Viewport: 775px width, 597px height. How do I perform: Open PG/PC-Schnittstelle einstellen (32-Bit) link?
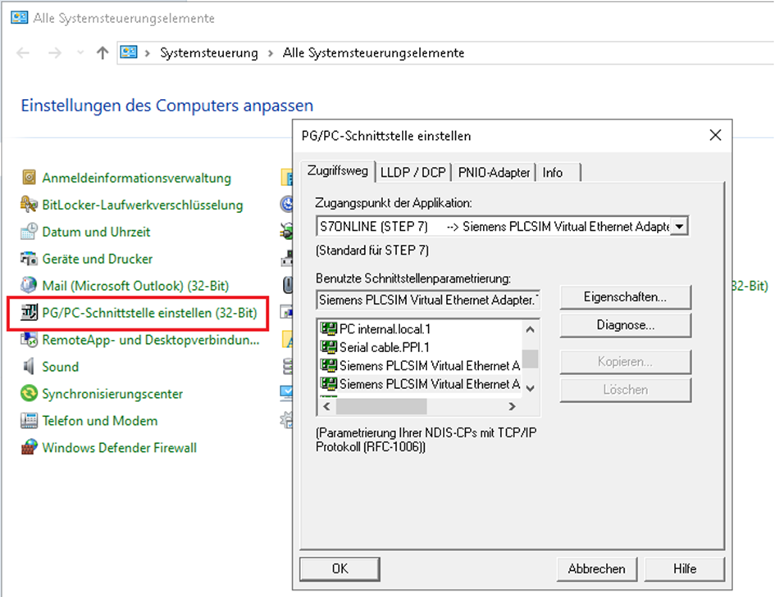pos(149,313)
